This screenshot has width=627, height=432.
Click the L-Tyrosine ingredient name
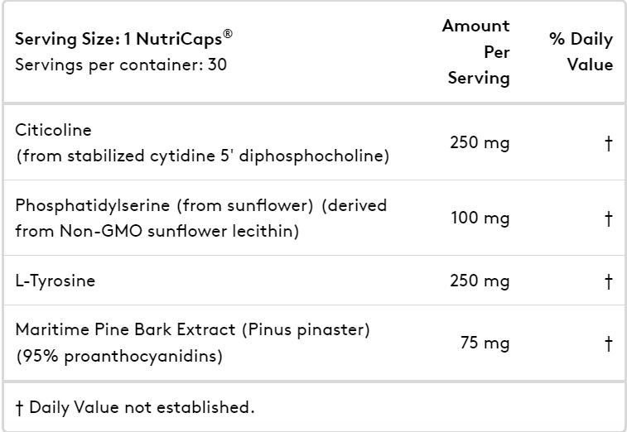coord(55,281)
